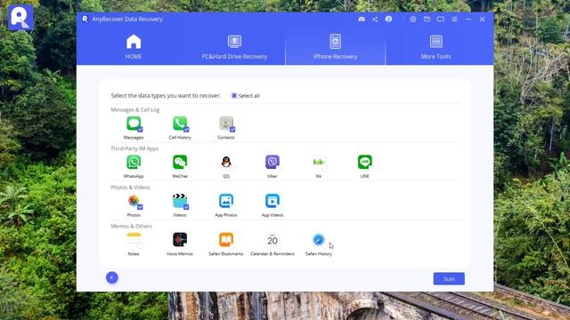Select the WeChat icon
The image size is (570, 320).
coord(180,162)
